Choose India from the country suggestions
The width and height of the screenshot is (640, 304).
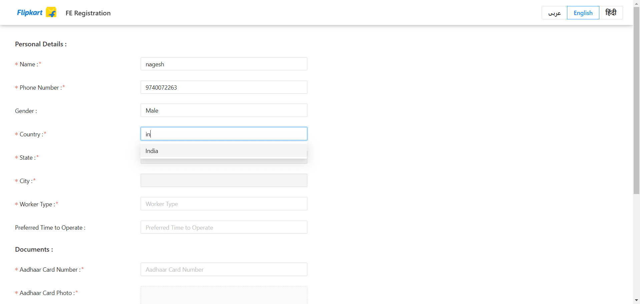(x=224, y=151)
